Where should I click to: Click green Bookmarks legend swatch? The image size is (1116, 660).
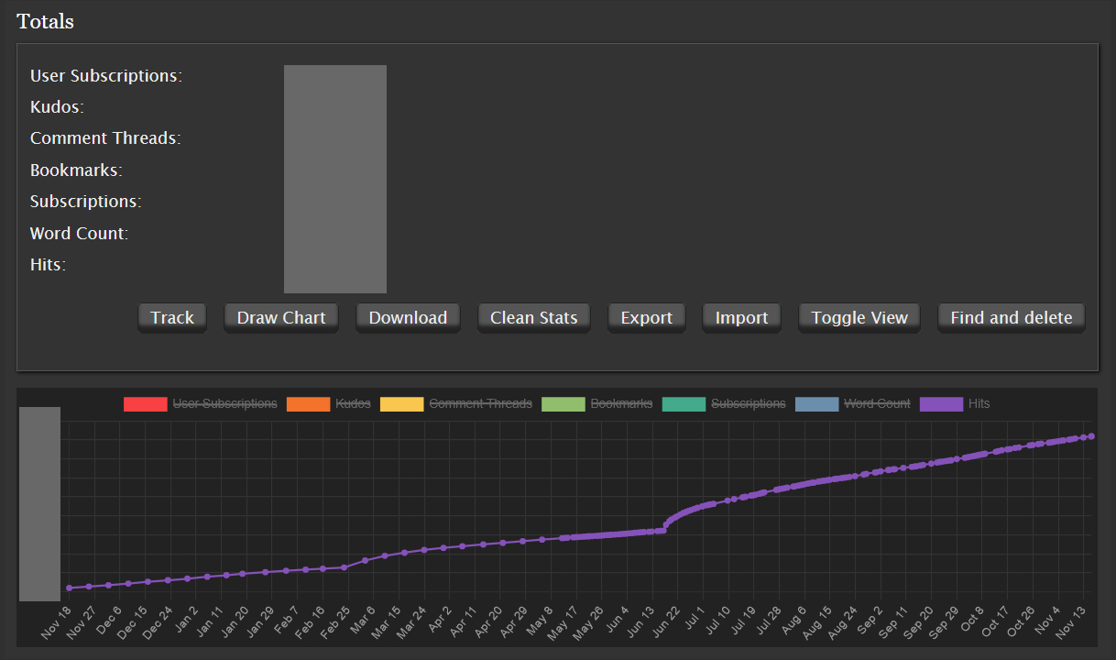click(563, 404)
